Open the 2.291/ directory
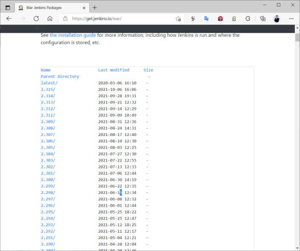The height and width of the screenshot is (251, 300). click(48, 238)
